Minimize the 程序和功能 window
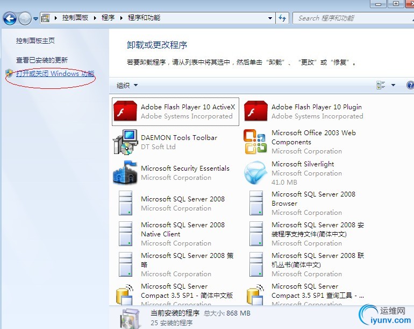The height and width of the screenshot is (329, 414). click(379, 4)
